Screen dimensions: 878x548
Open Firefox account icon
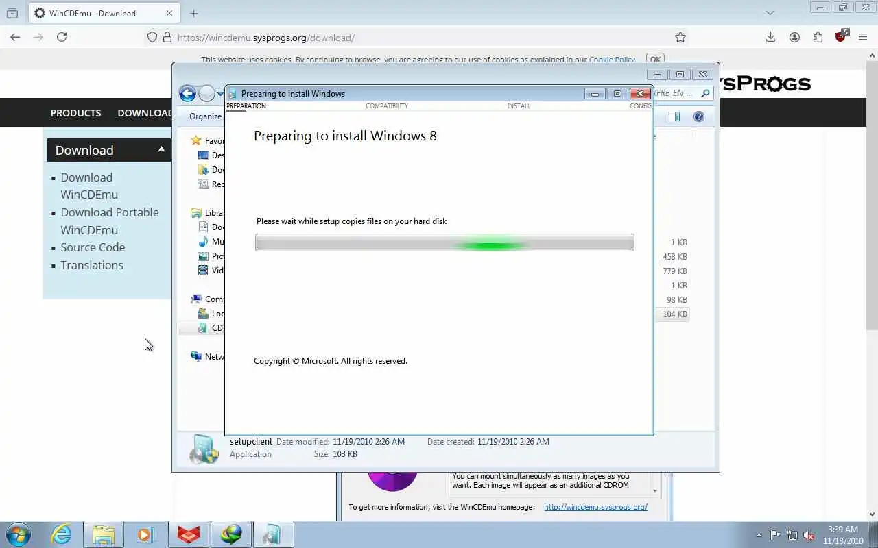pyautogui.click(x=794, y=37)
